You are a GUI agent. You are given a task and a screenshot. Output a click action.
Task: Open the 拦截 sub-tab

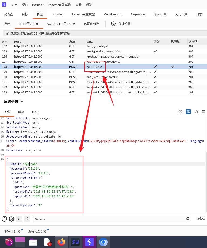pyautogui.click(x=7, y=24)
